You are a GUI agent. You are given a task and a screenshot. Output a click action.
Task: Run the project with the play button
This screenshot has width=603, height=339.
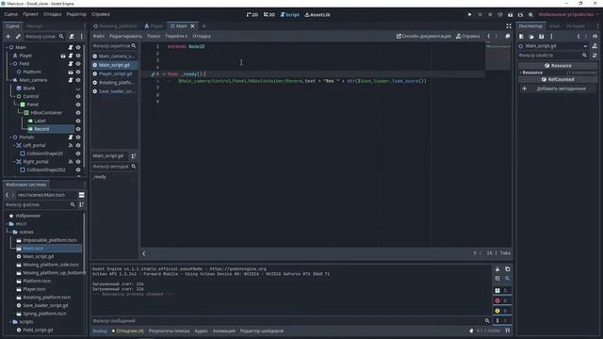pos(469,15)
